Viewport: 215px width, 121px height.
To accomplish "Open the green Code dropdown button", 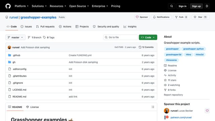I will pyautogui.click(x=148, y=37).
